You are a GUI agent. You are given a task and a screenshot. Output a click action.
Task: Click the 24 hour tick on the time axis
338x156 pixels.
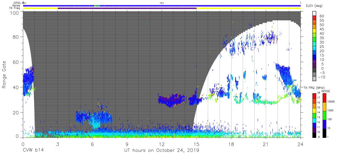[301, 144]
